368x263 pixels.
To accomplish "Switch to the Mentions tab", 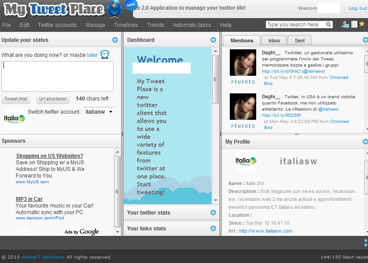I will click(x=242, y=41).
